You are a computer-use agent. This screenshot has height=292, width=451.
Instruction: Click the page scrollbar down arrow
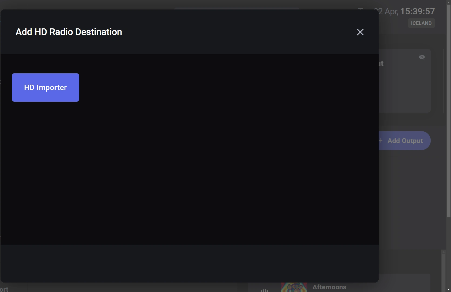(449, 290)
